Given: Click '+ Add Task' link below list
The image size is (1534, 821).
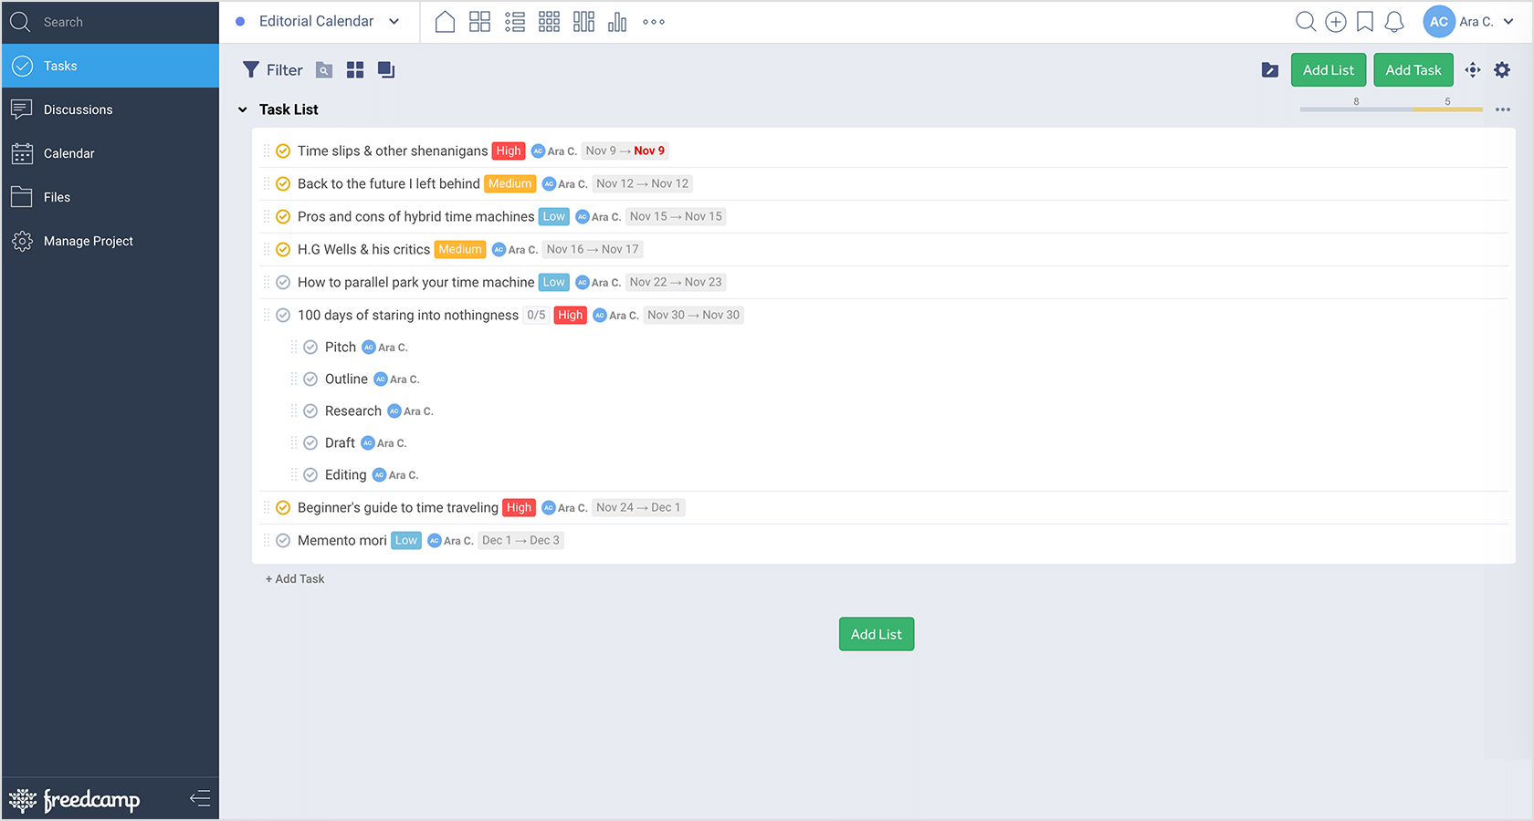Looking at the screenshot, I should (x=295, y=579).
